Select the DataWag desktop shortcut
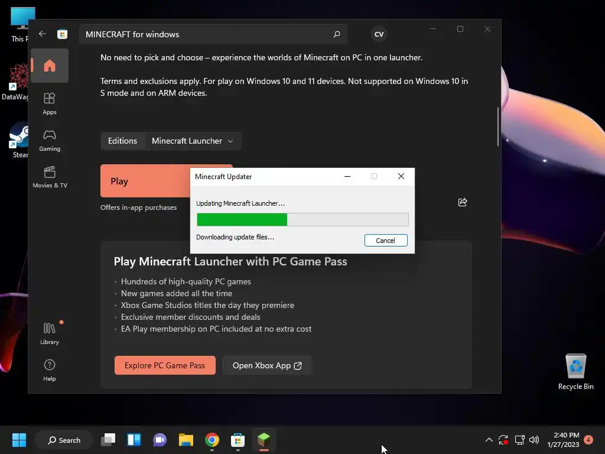This screenshot has width=605, height=454. tap(15, 82)
